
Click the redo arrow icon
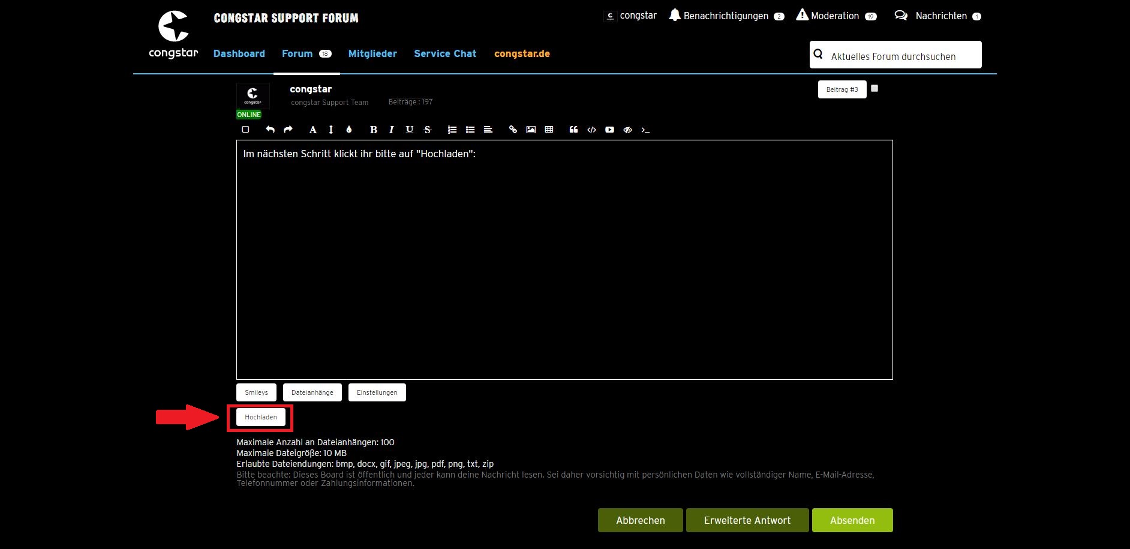click(288, 130)
